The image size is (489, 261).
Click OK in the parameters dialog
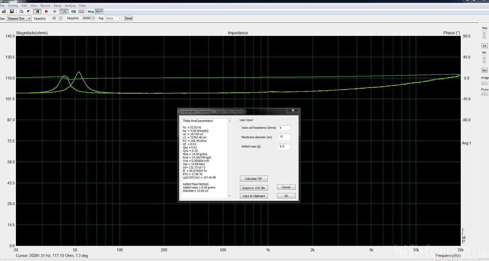point(286,196)
